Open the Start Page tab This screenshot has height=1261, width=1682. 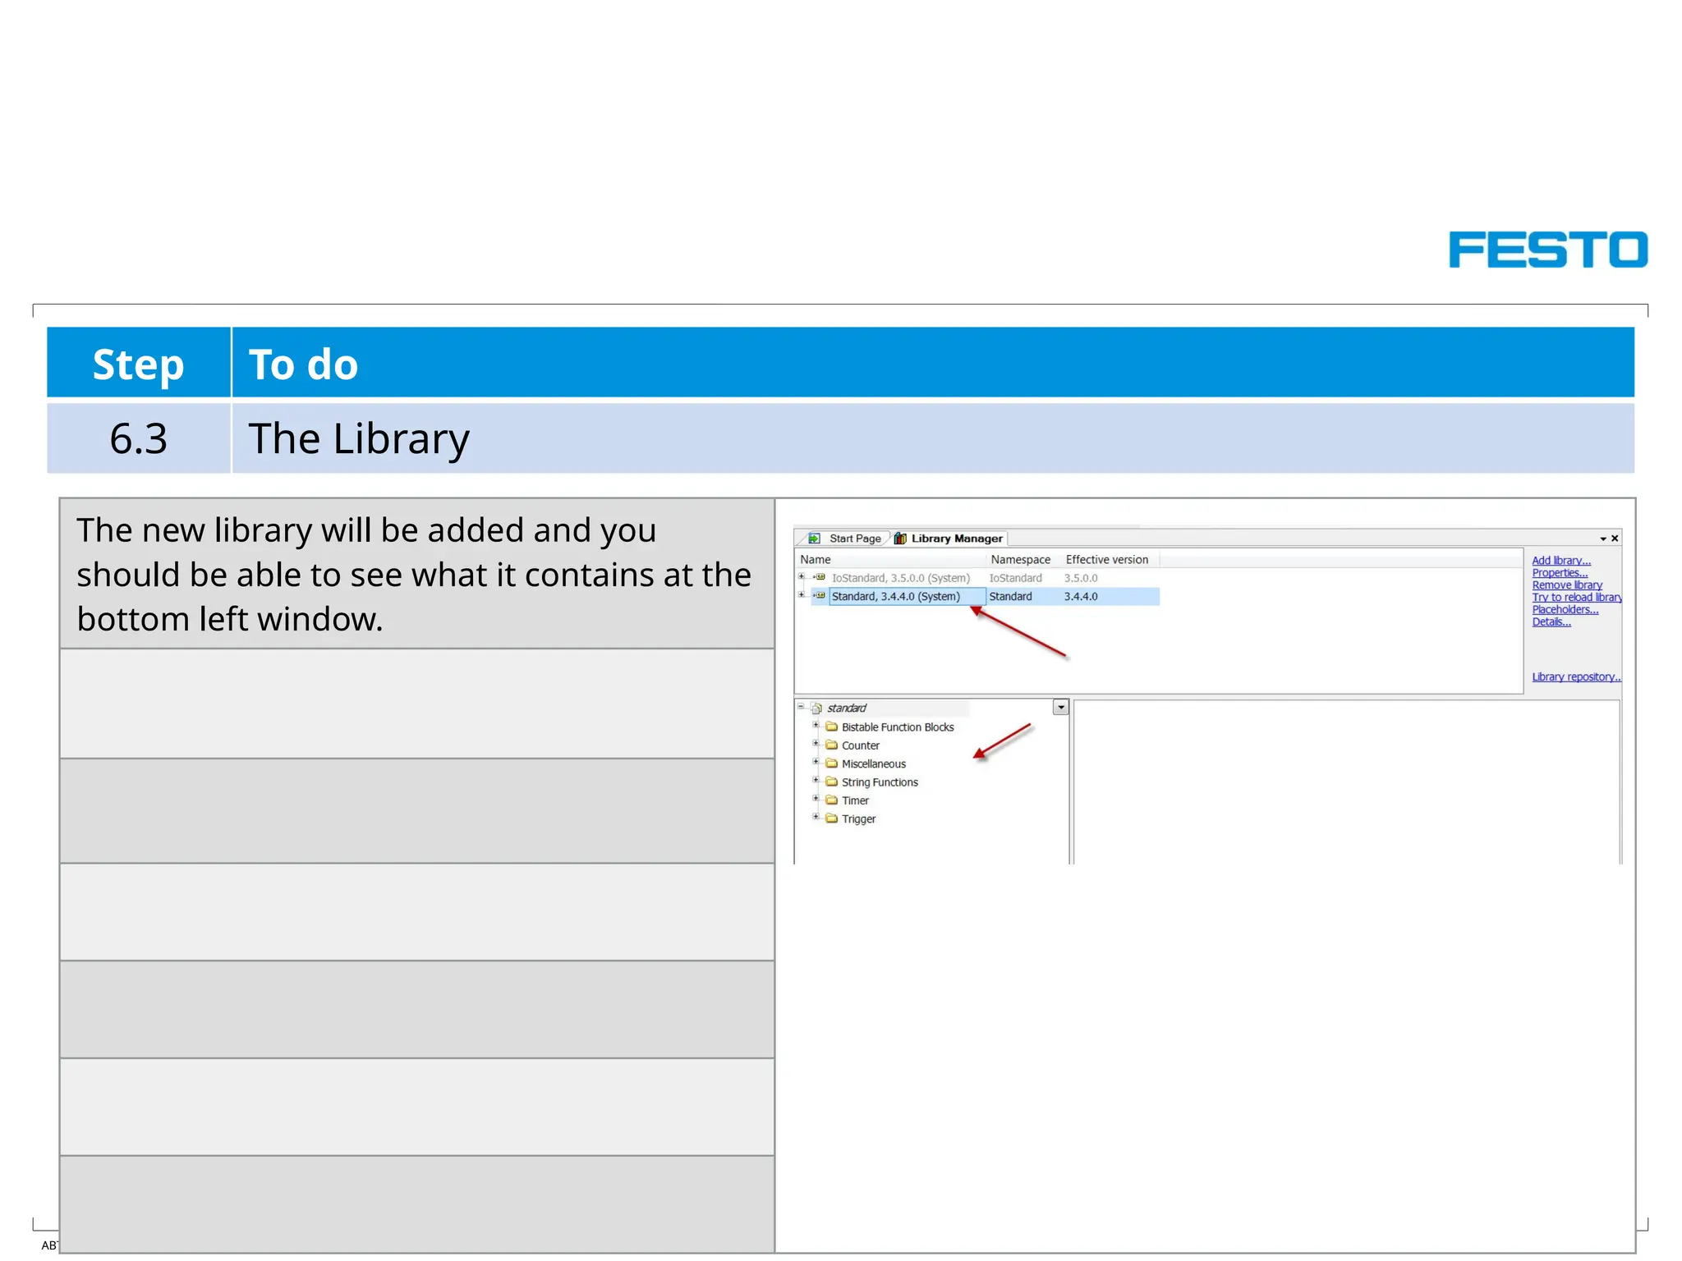coord(846,539)
